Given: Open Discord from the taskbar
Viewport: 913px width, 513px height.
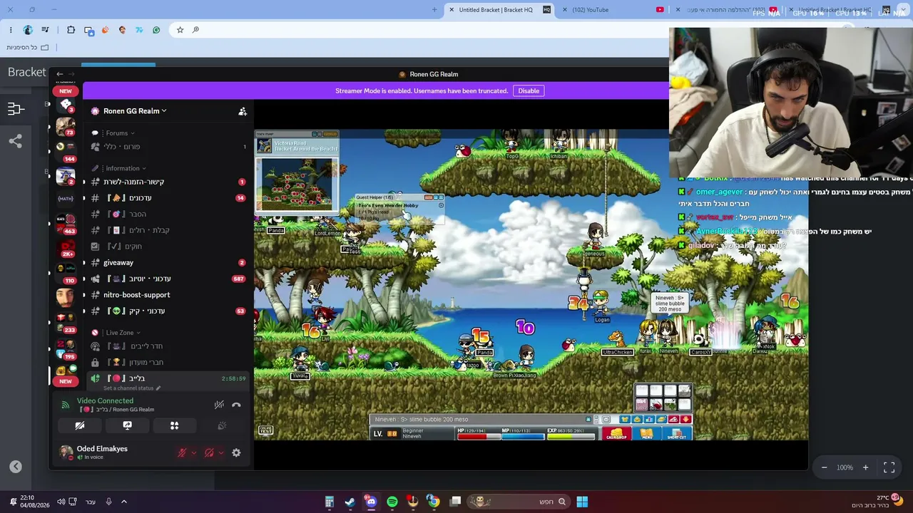Looking at the screenshot, I should [x=371, y=502].
